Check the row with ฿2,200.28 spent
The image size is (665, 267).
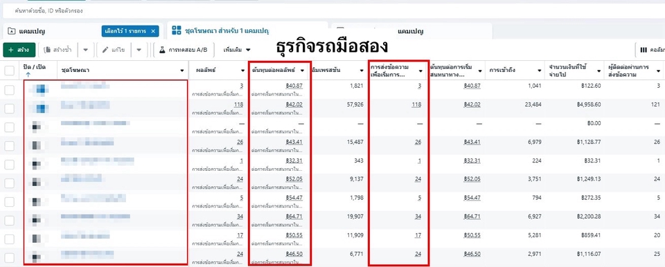point(9,221)
